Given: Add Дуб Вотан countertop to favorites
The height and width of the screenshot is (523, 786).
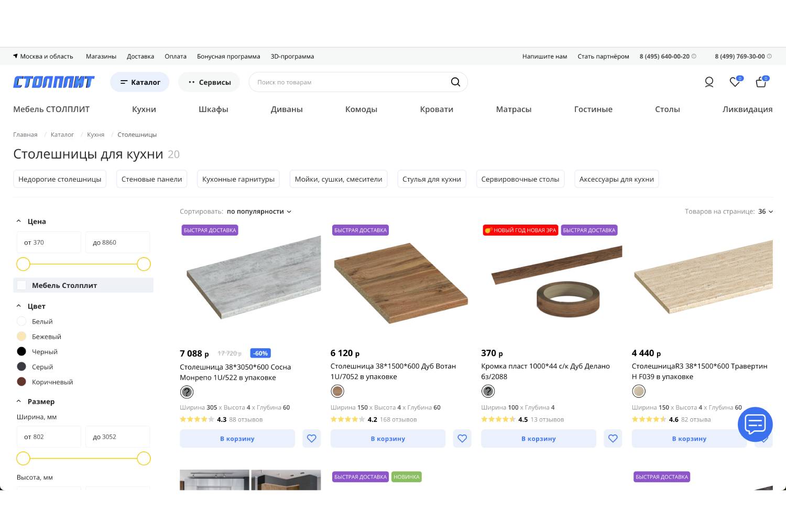Looking at the screenshot, I should pos(462,439).
